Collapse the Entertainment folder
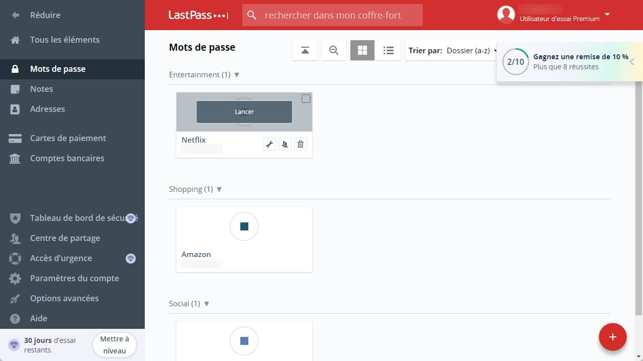The width and height of the screenshot is (643, 361). point(237,75)
